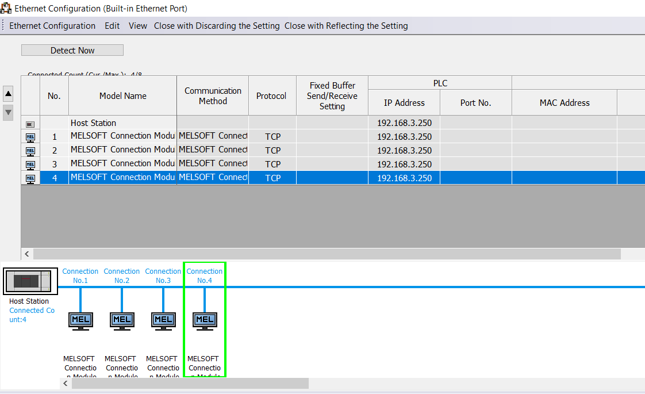Open the View menu
The height and width of the screenshot is (394, 645).
click(x=138, y=26)
